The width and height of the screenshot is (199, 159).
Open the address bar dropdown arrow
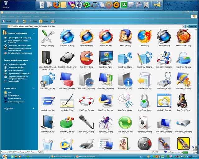pyautogui.click(x=183, y=26)
